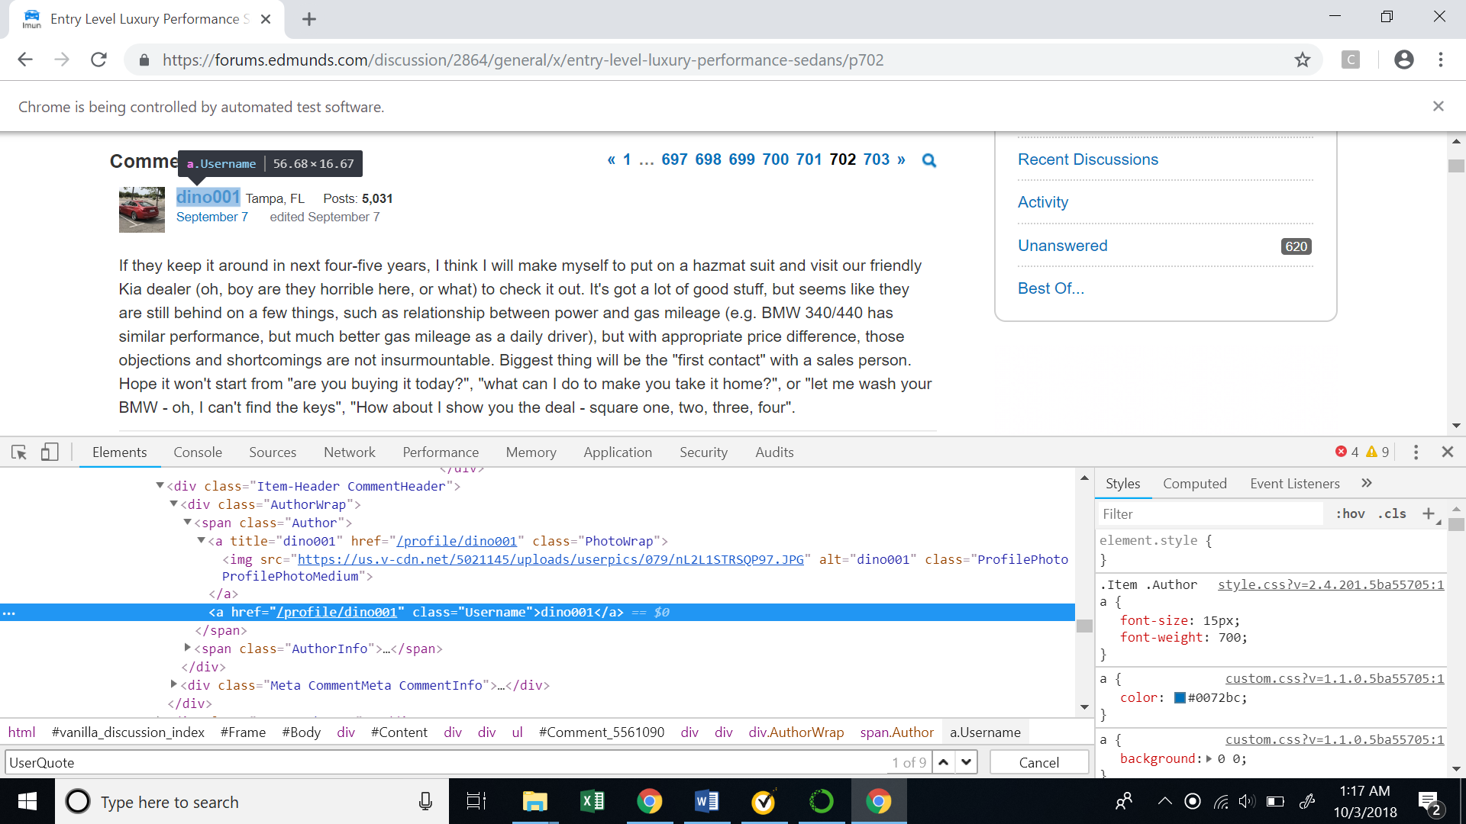Open the Application tab

pos(618,452)
